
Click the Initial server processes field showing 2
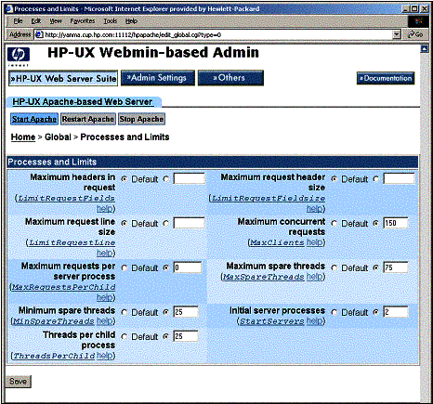[x=396, y=312]
